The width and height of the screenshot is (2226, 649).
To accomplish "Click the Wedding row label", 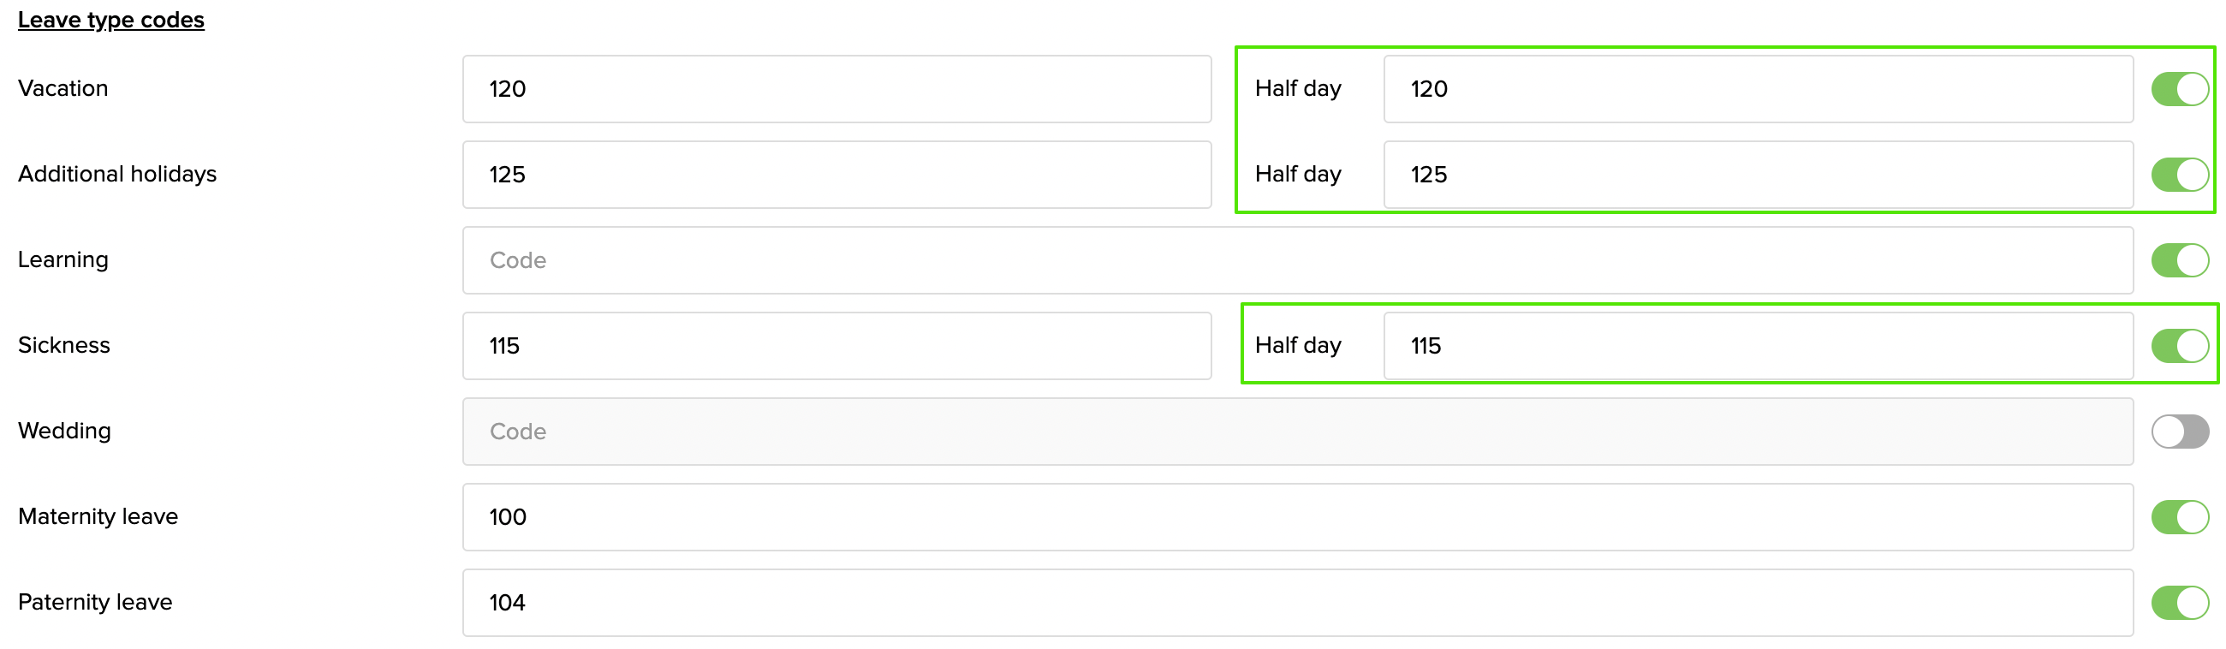I will point(65,431).
